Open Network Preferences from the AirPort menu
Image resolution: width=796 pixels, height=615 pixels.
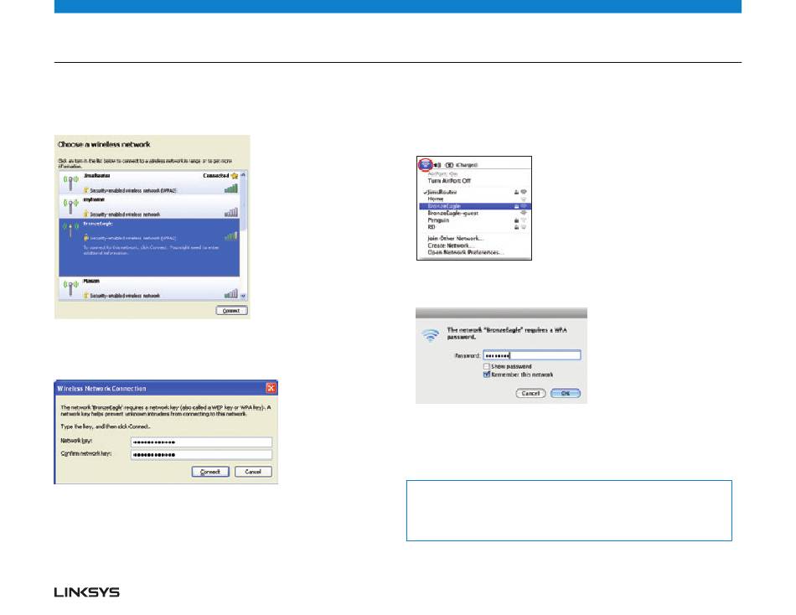(463, 252)
